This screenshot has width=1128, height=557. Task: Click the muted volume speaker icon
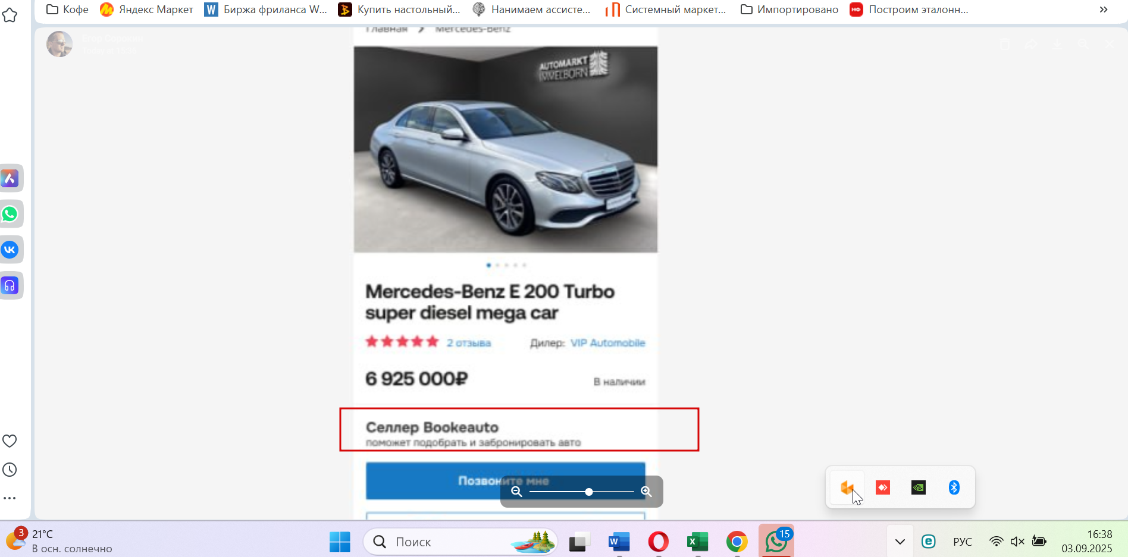pyautogui.click(x=1017, y=541)
